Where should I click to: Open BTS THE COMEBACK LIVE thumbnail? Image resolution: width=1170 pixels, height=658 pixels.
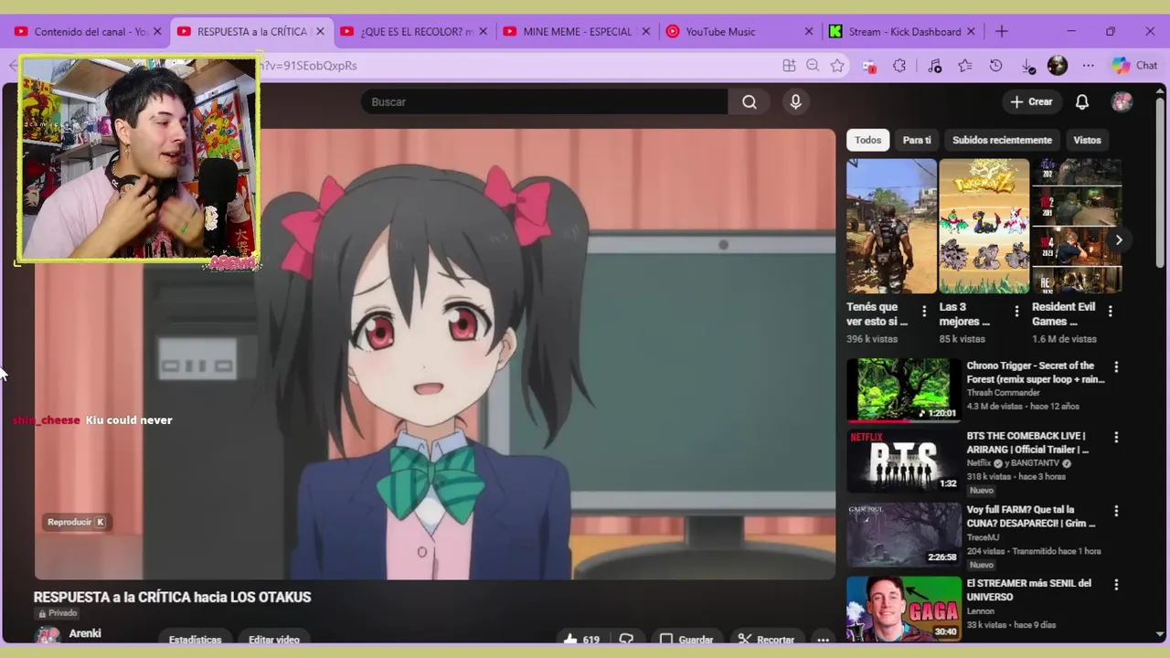coord(903,462)
